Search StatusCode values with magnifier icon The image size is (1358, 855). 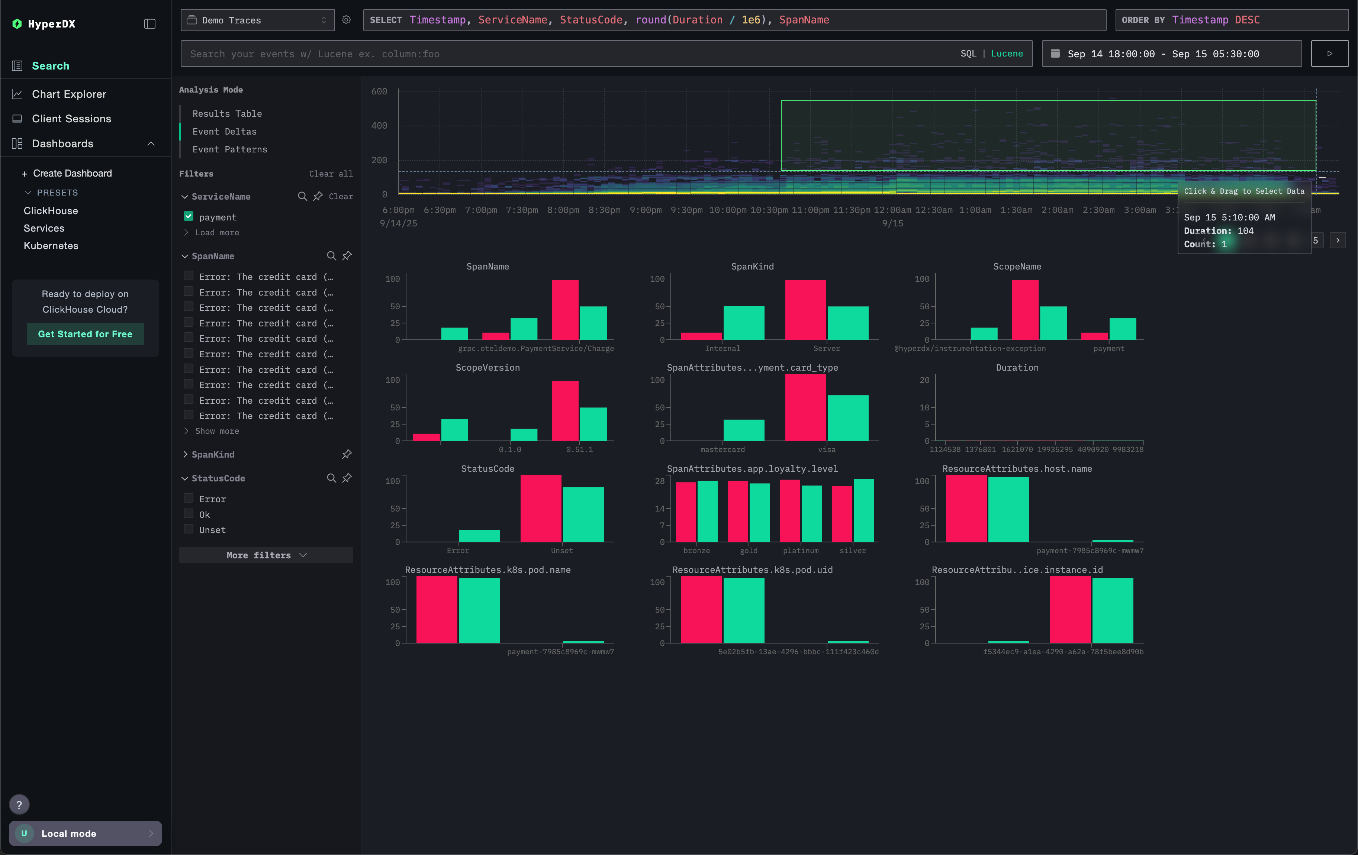[x=331, y=478]
